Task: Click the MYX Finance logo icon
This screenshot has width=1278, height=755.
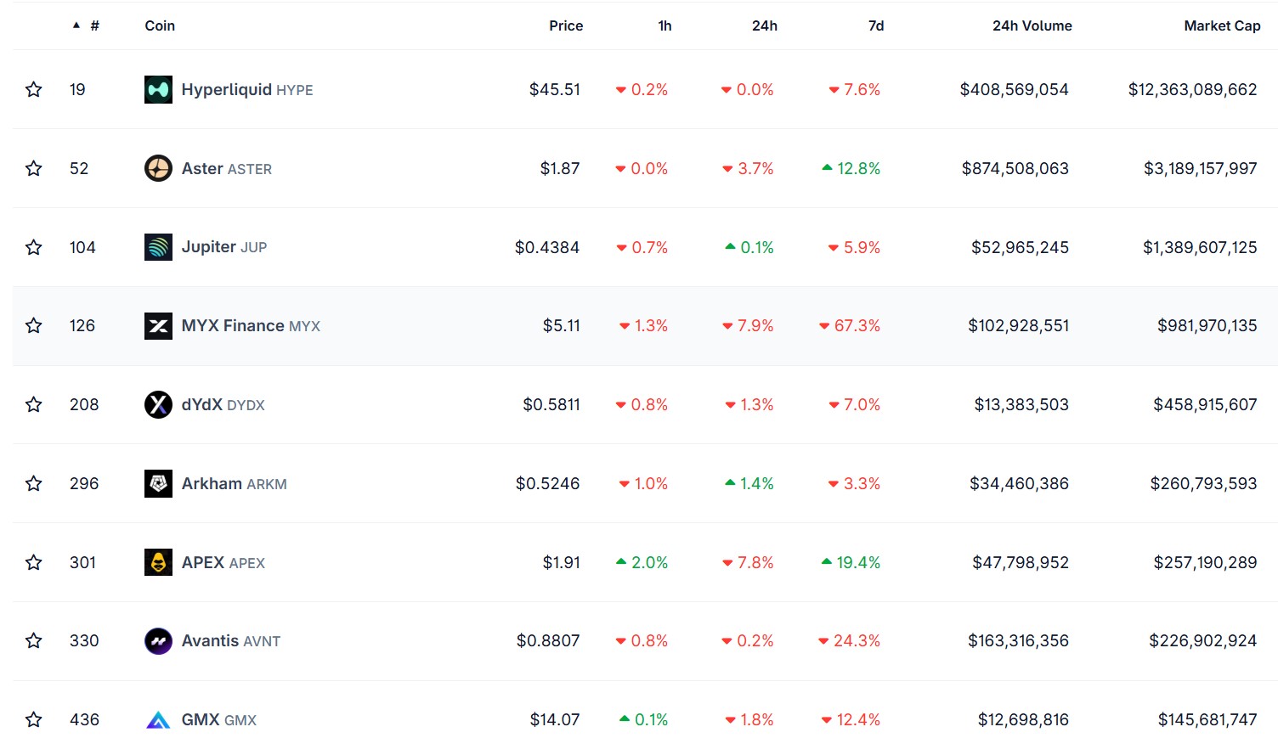Action: [x=158, y=326]
